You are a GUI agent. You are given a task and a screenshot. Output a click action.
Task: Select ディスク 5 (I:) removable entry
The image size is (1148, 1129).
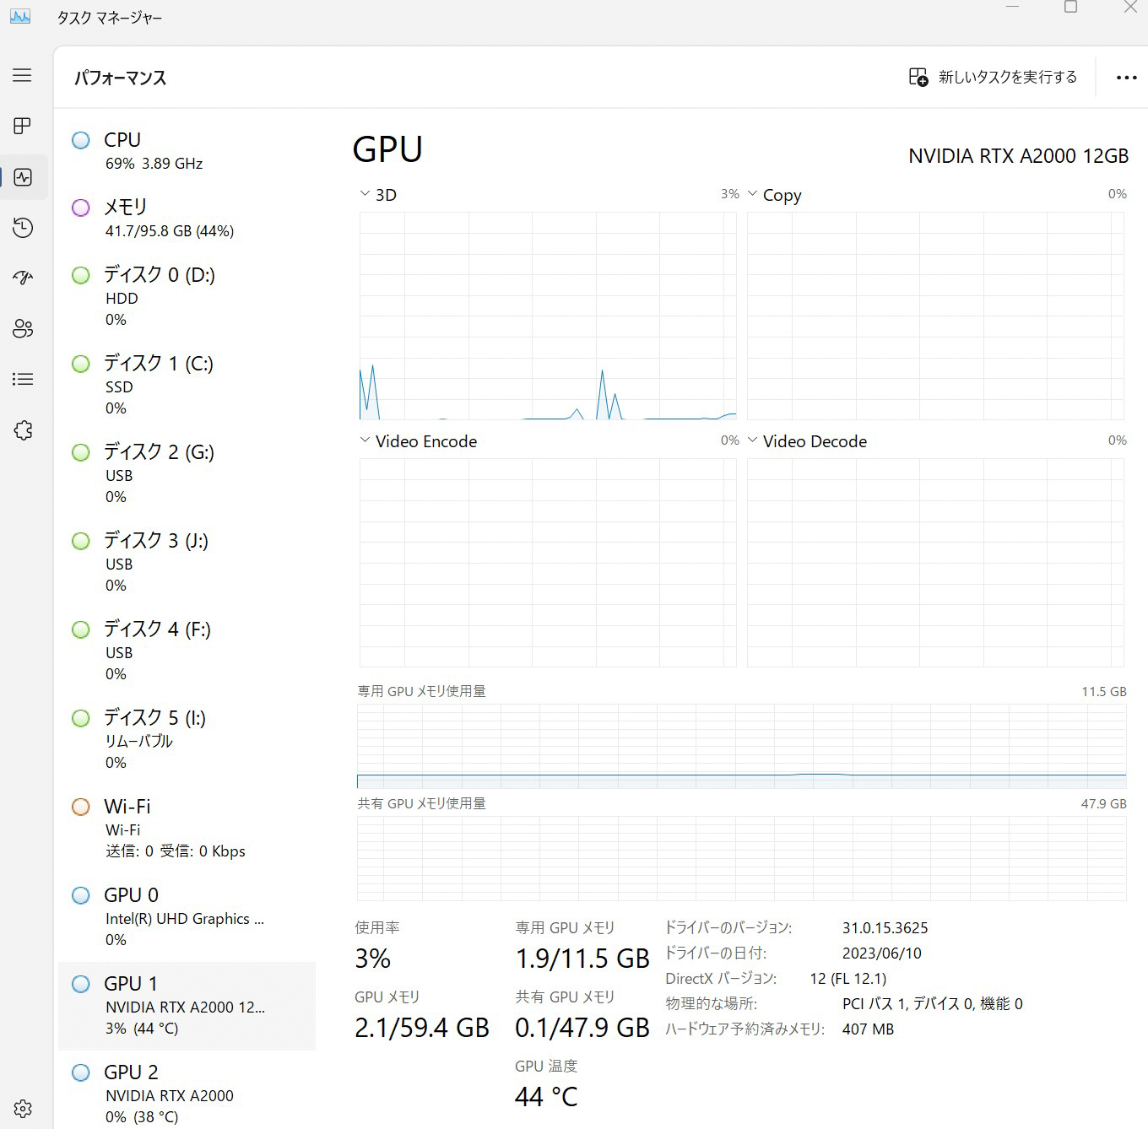187,739
